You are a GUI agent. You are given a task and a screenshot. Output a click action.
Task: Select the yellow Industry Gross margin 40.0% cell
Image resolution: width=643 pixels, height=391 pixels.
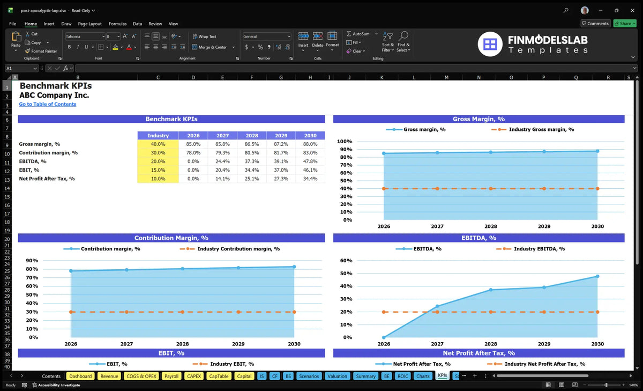158,144
